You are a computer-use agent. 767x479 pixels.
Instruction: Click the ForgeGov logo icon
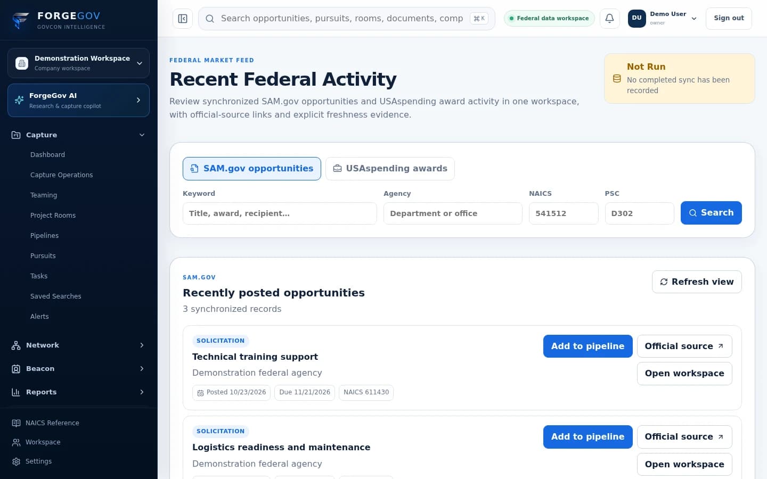pyautogui.click(x=21, y=20)
